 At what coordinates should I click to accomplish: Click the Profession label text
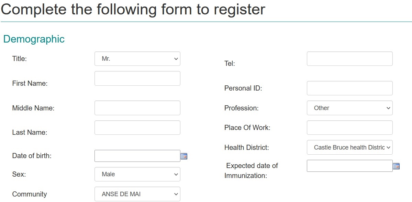coord(241,108)
